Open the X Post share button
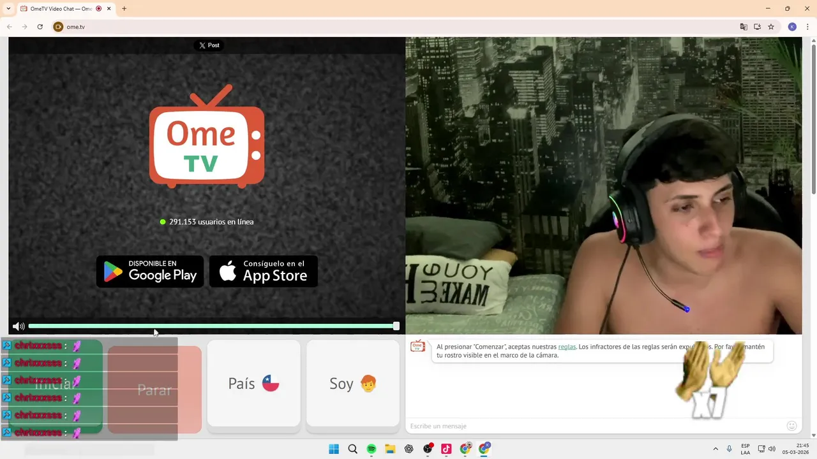This screenshot has height=459, width=817. point(209,45)
